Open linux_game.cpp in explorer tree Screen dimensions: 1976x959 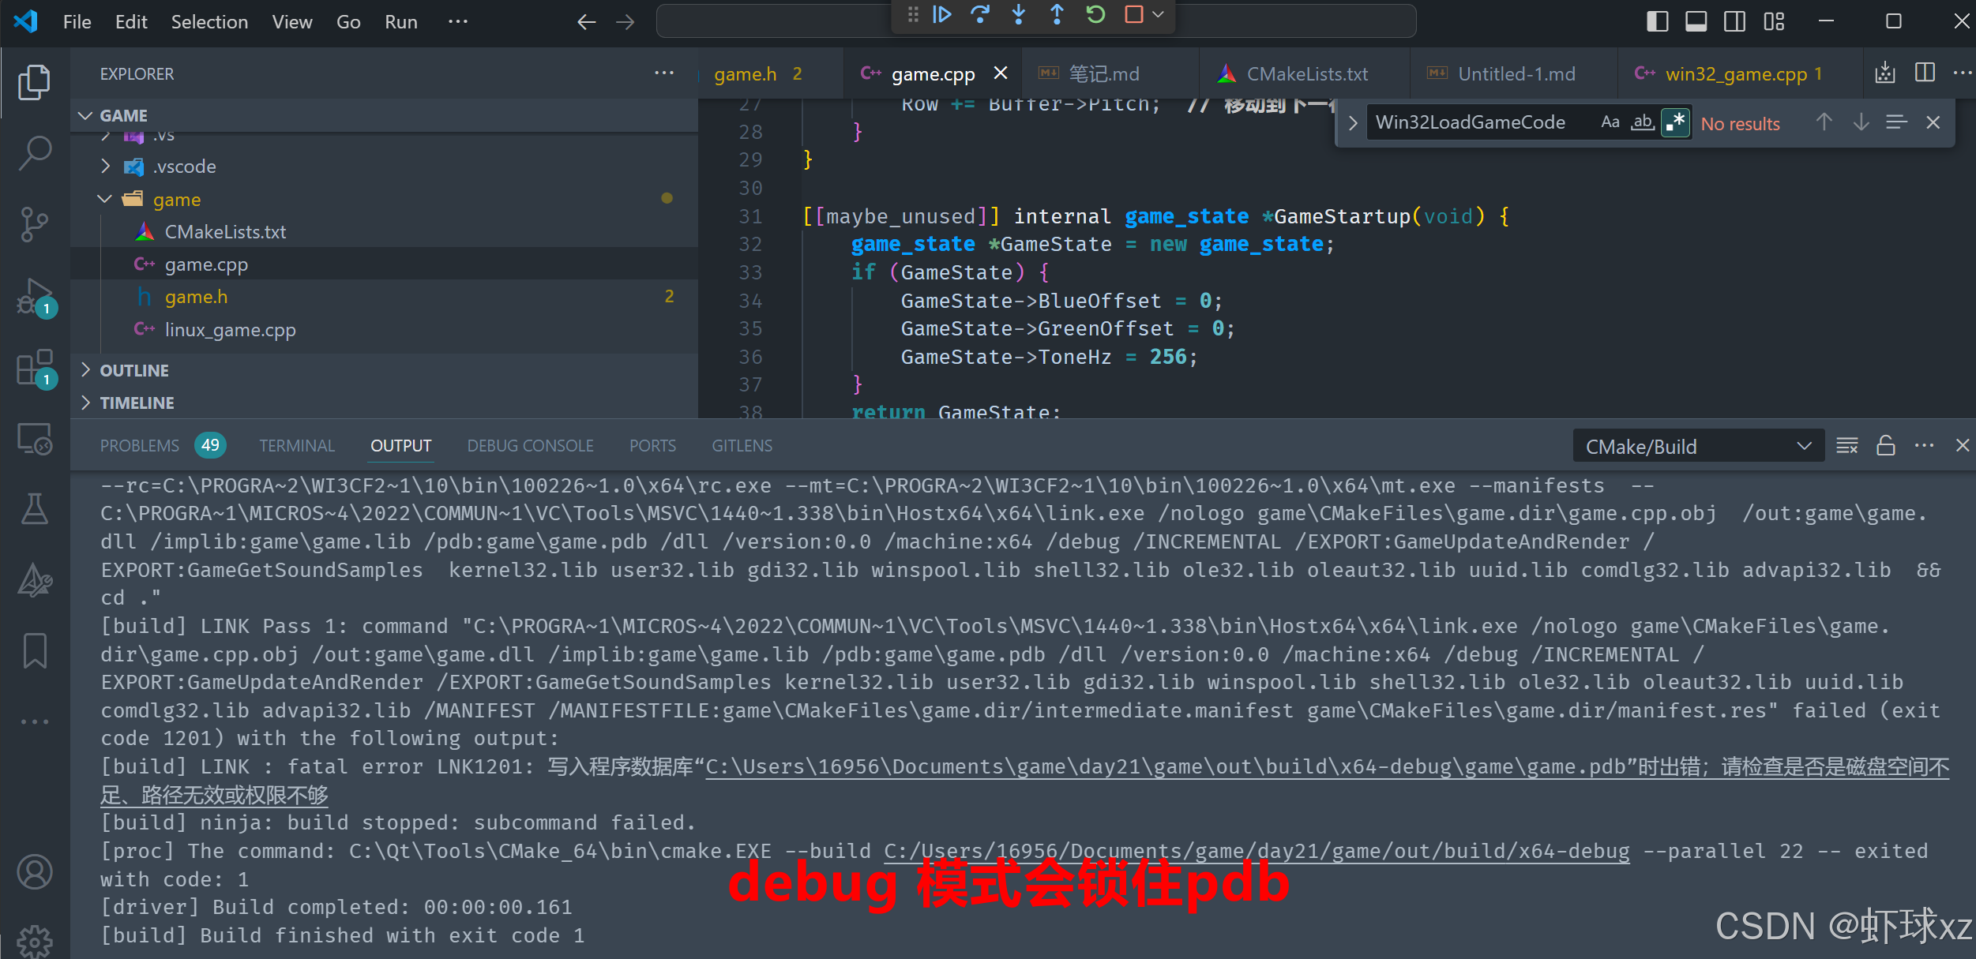[x=230, y=330]
